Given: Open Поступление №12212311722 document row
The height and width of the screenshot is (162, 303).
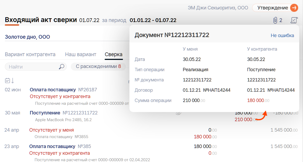Looking at the screenshot, I should (64, 113).
